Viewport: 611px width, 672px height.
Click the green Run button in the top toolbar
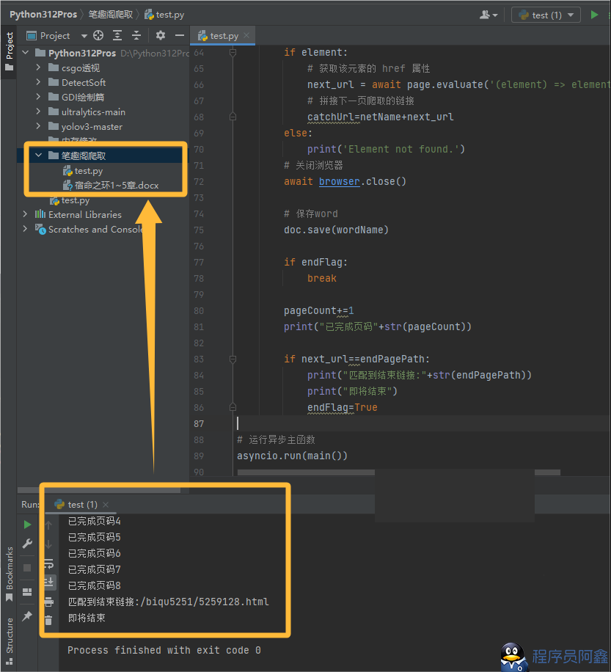click(x=594, y=15)
